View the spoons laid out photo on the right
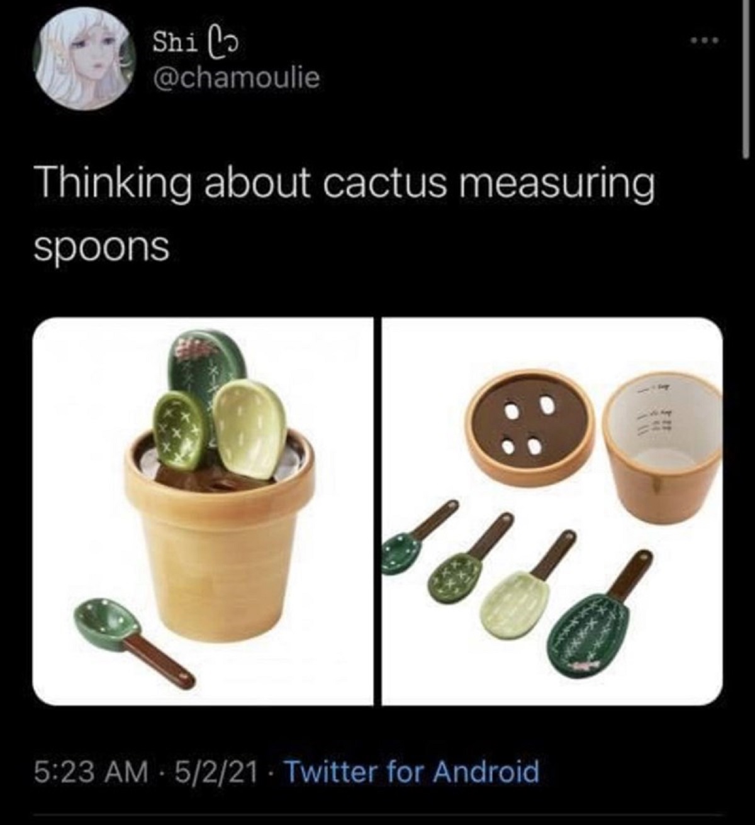Viewport: 755px width, 825px height. (x=552, y=511)
